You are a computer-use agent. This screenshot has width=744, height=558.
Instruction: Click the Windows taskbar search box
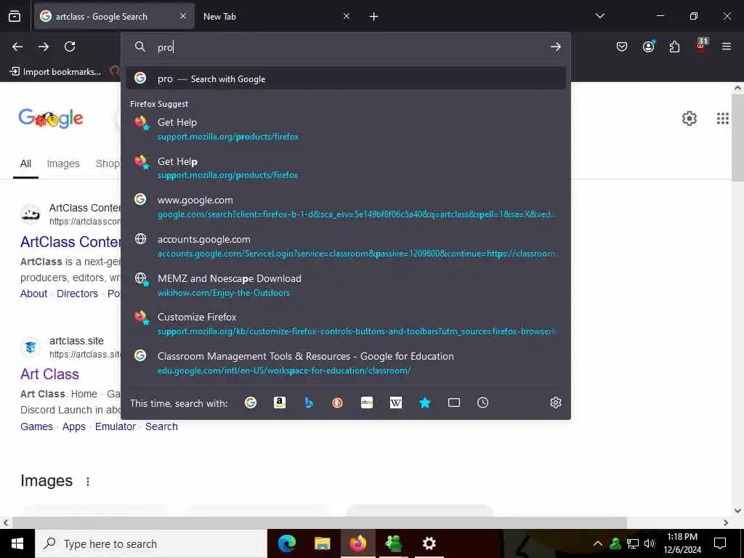(151, 543)
